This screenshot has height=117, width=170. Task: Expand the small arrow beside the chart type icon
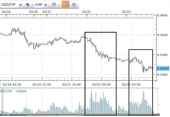[x=59, y=5]
